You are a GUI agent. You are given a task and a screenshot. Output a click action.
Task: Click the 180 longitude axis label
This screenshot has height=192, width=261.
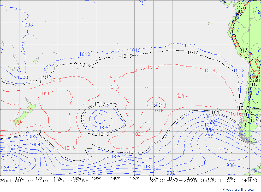click(x=39, y=178)
